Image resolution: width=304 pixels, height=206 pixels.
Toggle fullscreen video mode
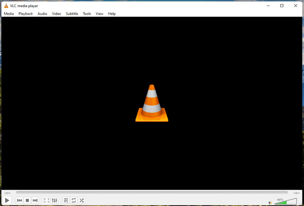click(47, 200)
